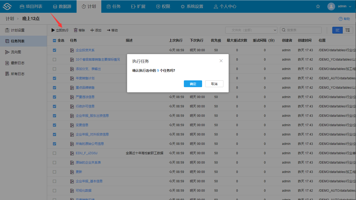Open the 文件夹（全部）dropdown
The width and height of the screenshot is (356, 200).
pos(251,30)
